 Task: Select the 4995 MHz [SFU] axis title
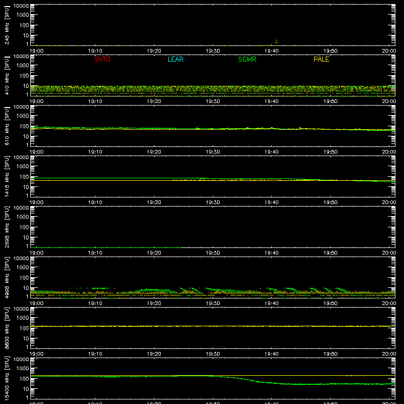[x=7, y=277]
